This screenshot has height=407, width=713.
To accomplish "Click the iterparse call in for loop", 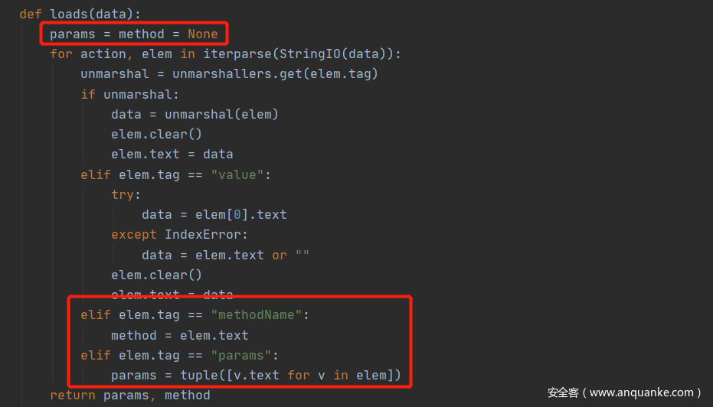I will [302, 54].
